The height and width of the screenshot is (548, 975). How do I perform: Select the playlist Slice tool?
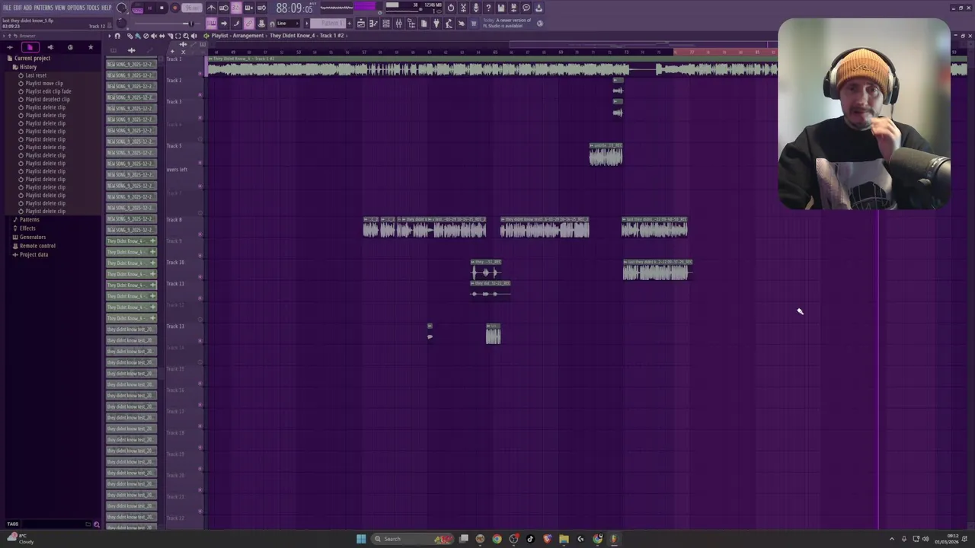point(170,36)
